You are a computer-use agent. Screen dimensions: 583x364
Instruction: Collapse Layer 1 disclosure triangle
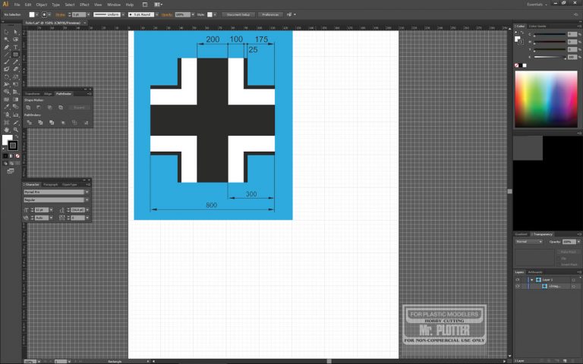coord(531,280)
